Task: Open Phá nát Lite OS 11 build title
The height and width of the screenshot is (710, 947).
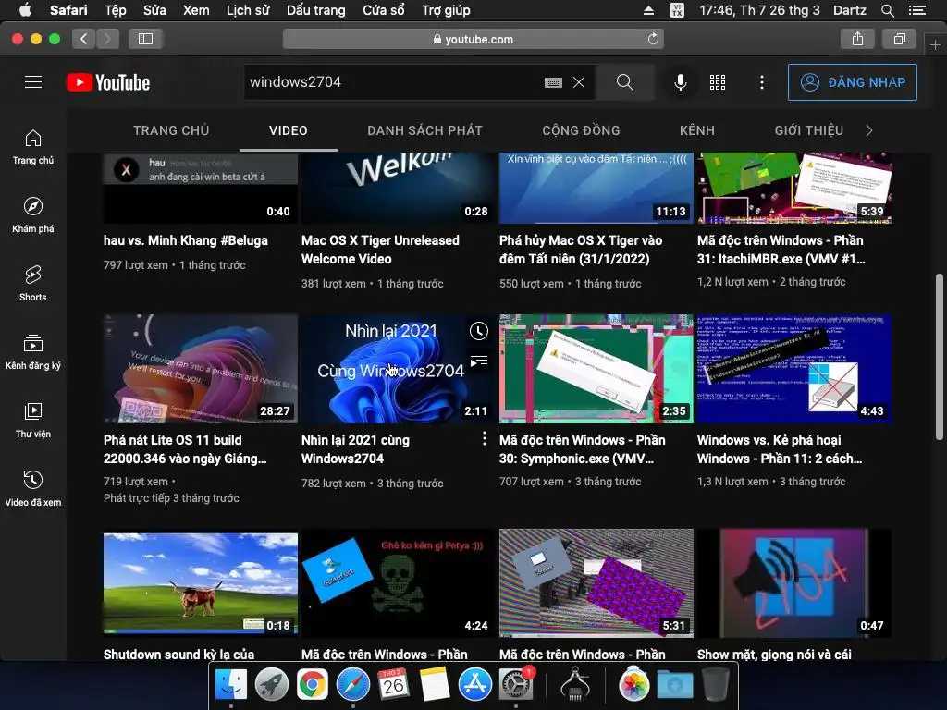Action: pyautogui.click(x=185, y=449)
